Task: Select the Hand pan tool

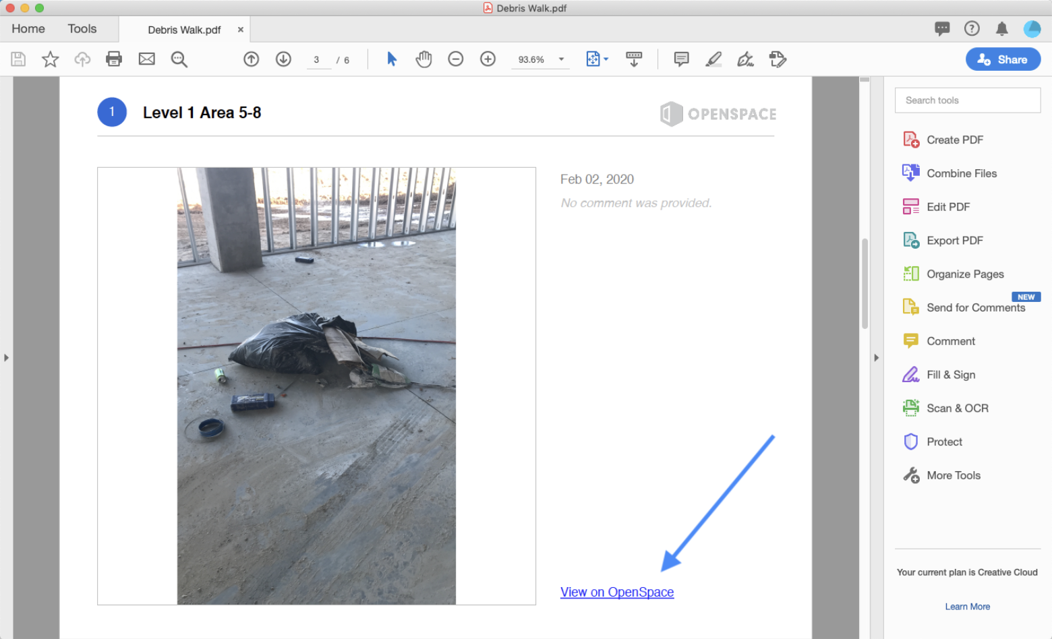Action: click(x=423, y=59)
